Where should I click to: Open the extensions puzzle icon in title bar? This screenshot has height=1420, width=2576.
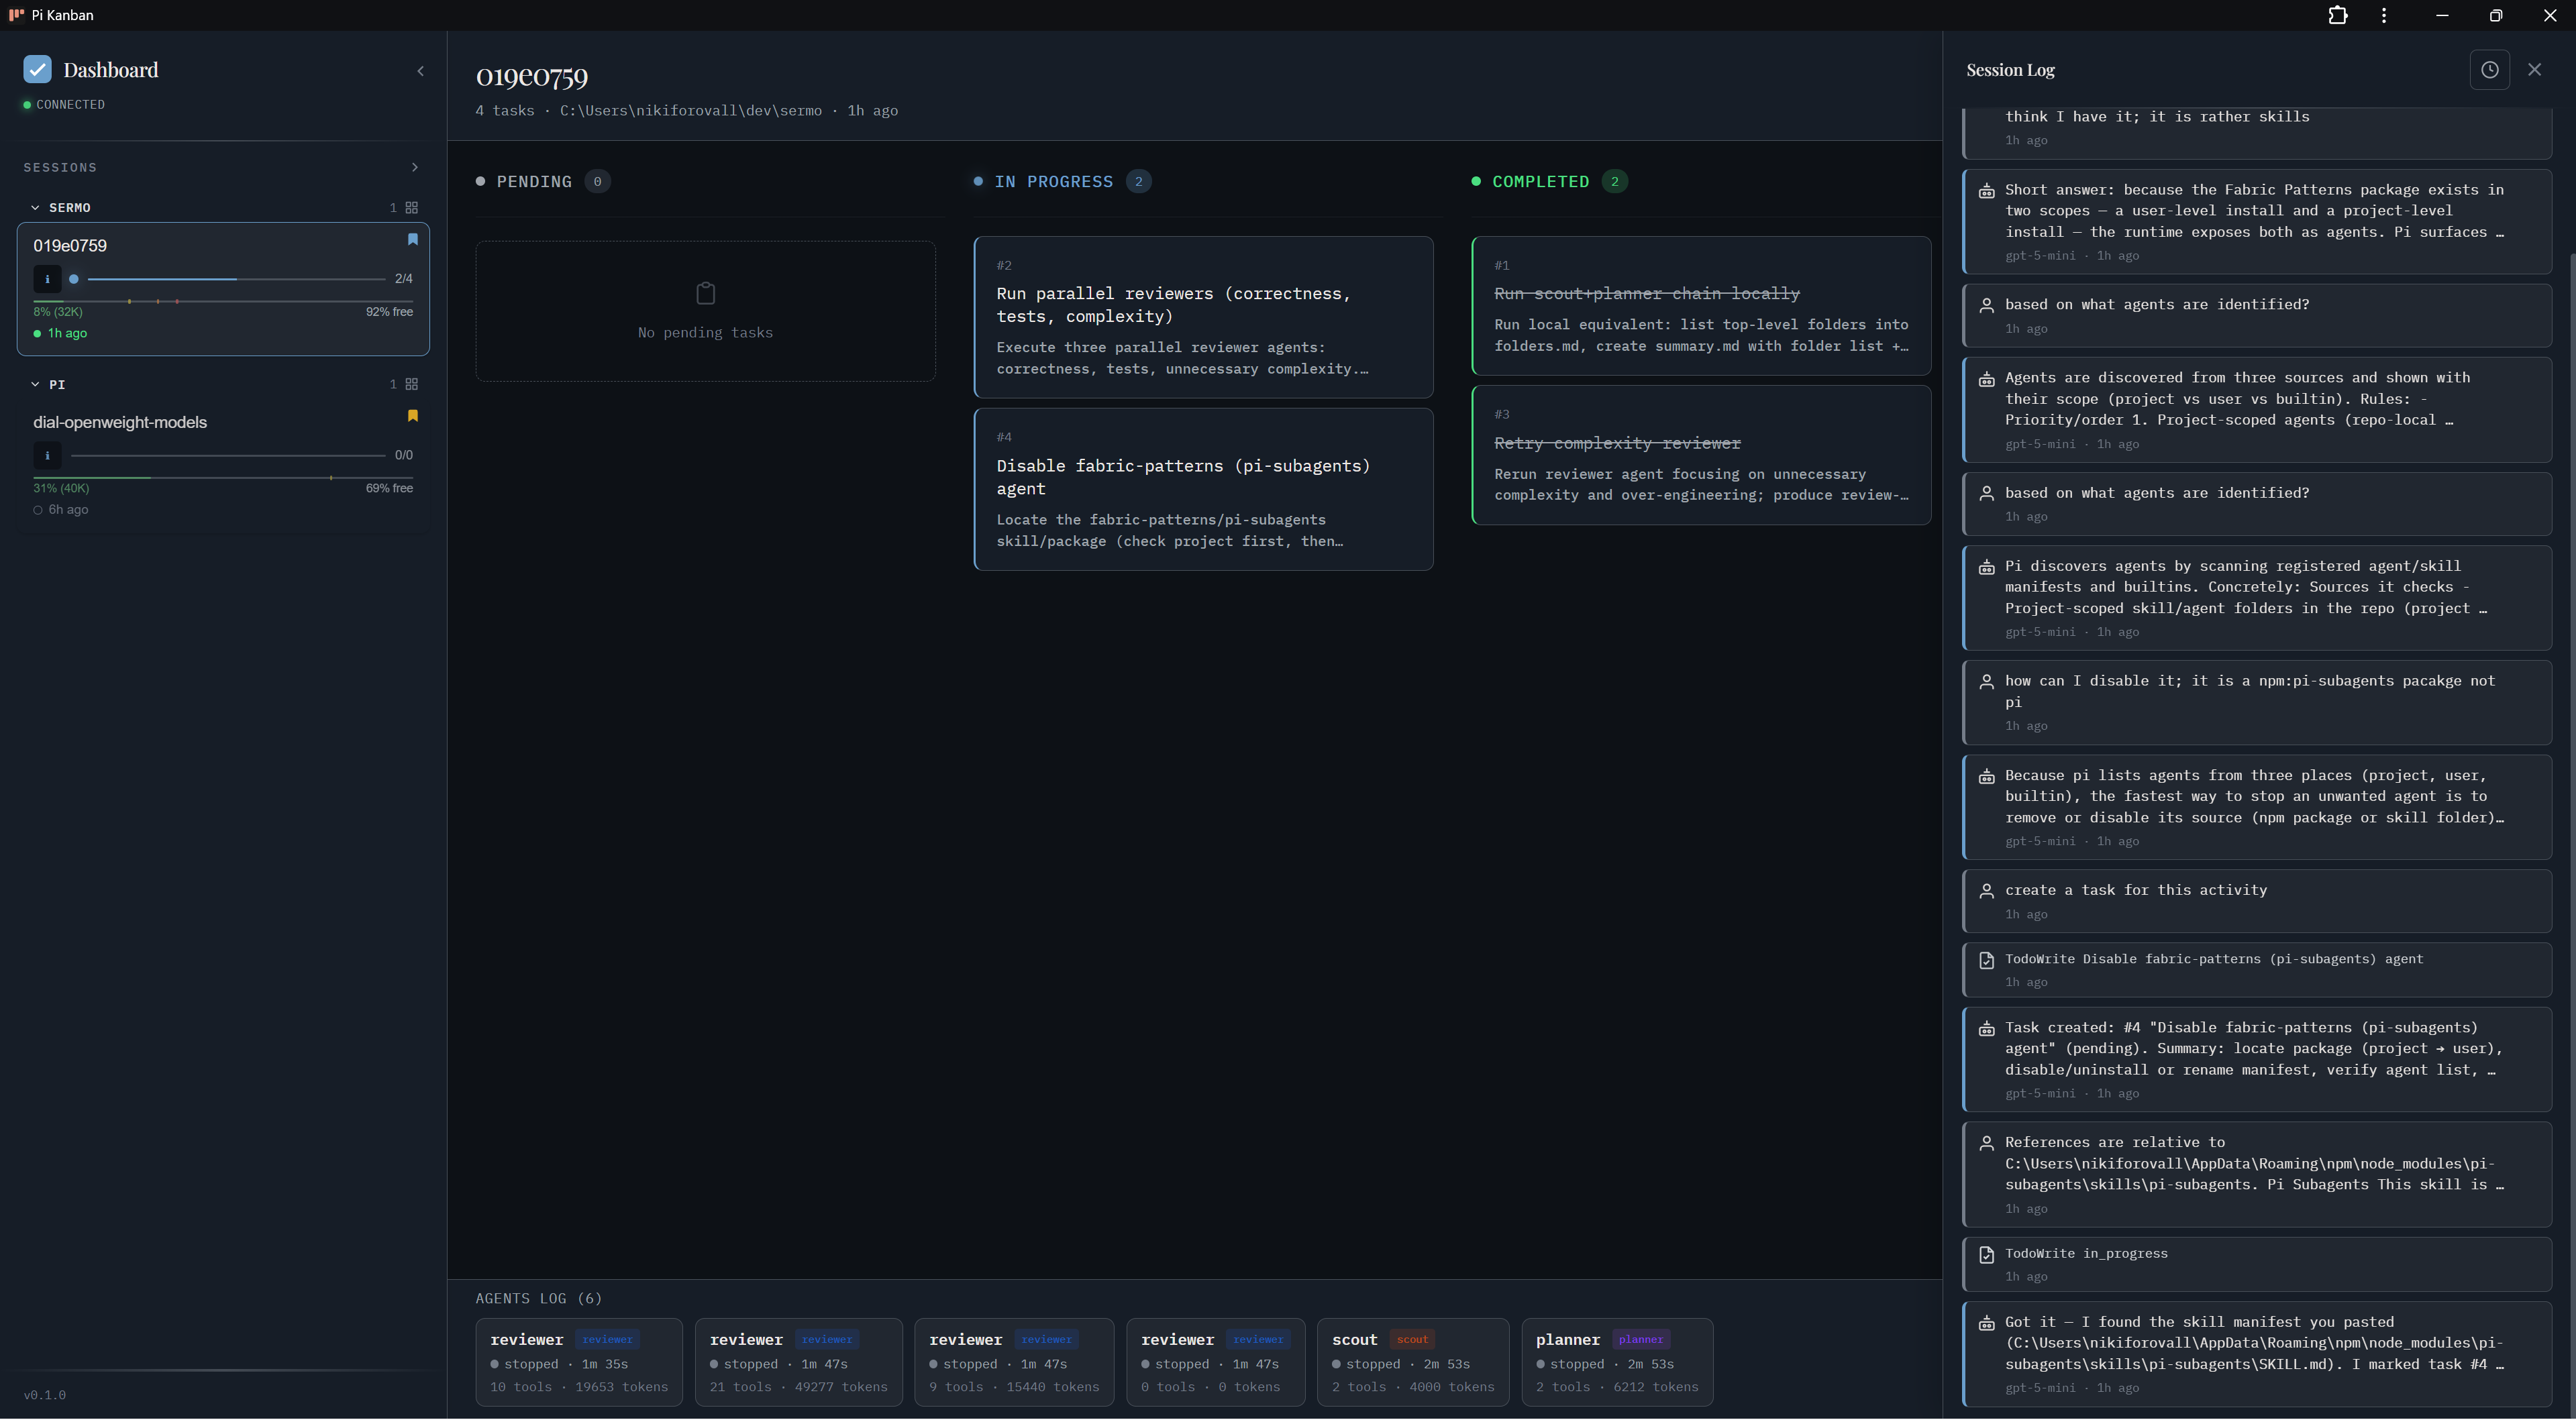click(x=2338, y=15)
